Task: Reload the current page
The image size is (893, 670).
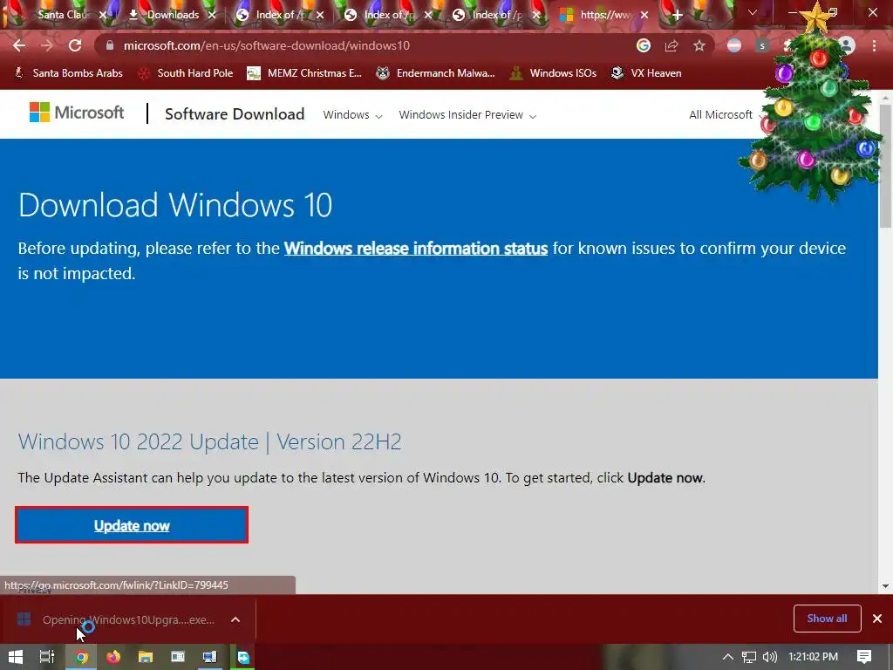Action: 75,45
